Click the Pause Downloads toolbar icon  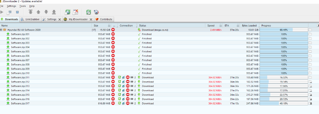9,12
